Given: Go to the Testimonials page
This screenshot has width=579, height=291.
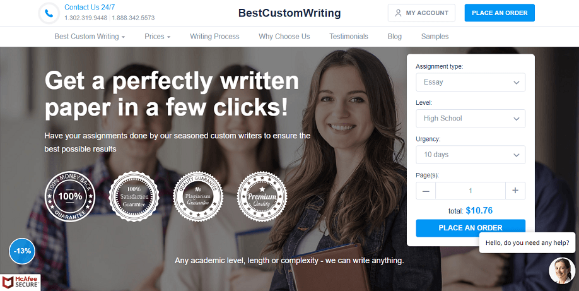Looking at the screenshot, I should pos(349,36).
